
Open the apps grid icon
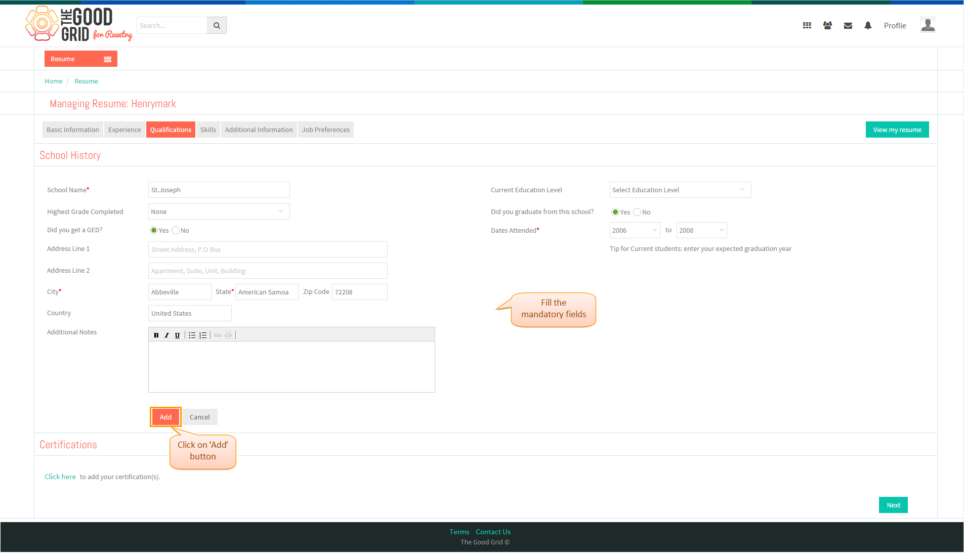[807, 25]
